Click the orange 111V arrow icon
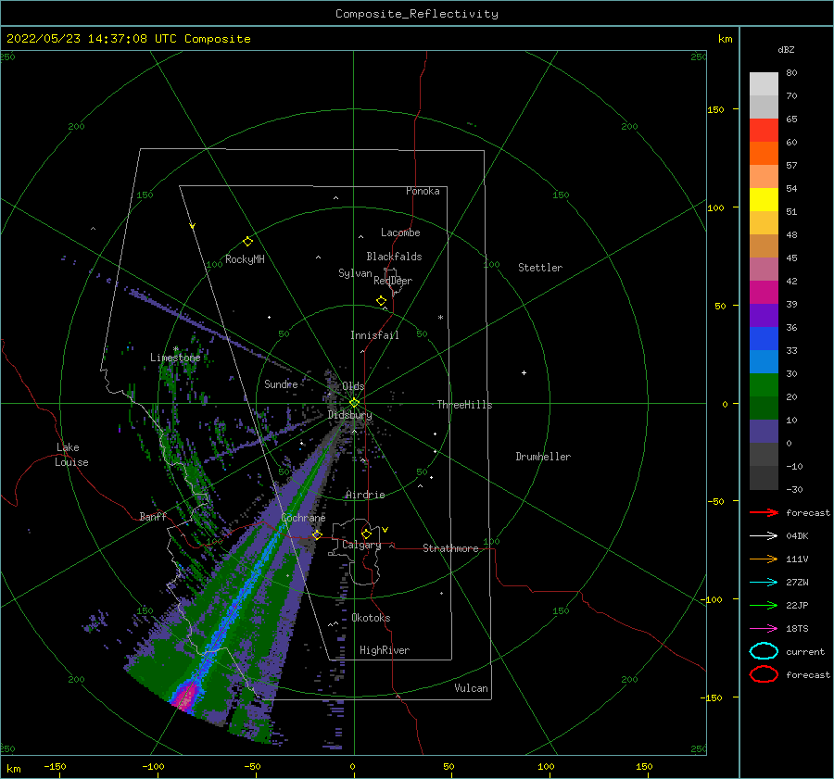This screenshot has height=779, width=834. click(x=764, y=559)
